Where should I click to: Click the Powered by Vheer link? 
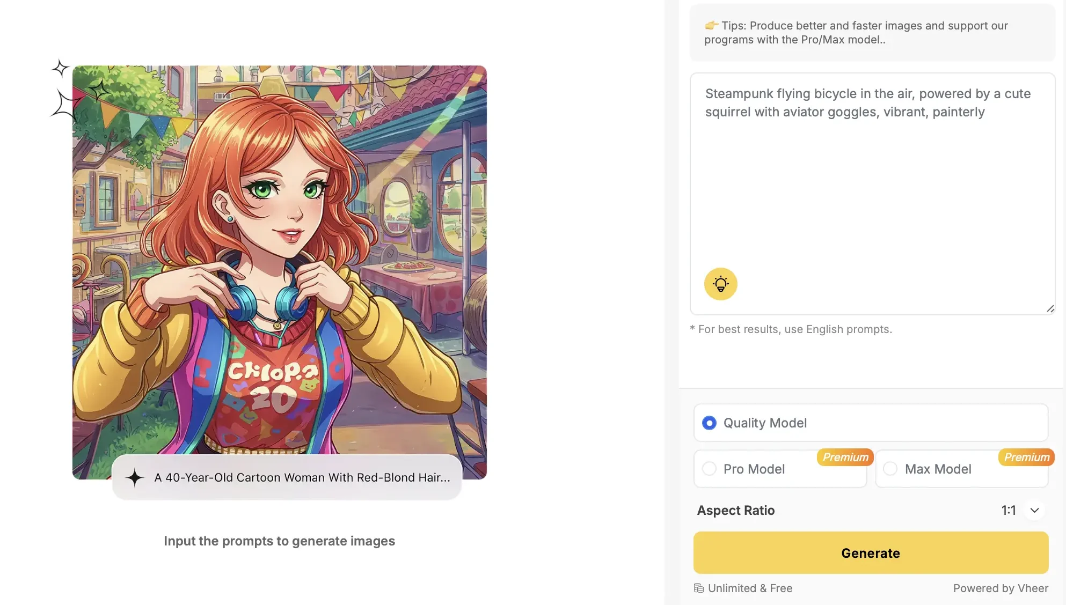pos(1001,588)
